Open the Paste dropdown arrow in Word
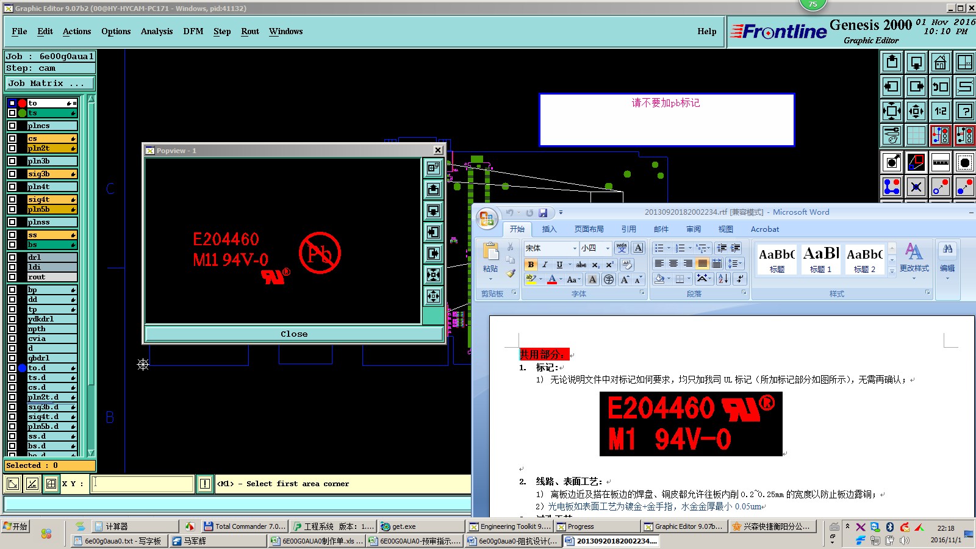This screenshot has width=976, height=549. point(490,279)
